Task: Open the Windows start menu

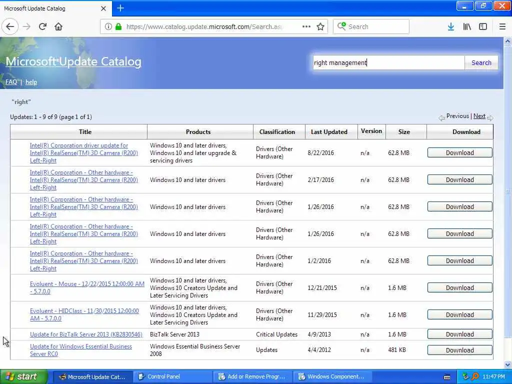Action: (23, 377)
